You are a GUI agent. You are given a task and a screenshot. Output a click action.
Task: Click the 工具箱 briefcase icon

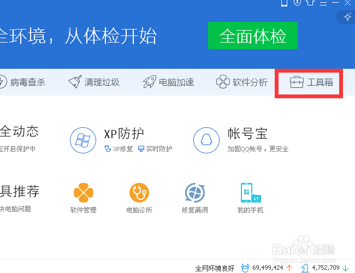297,82
